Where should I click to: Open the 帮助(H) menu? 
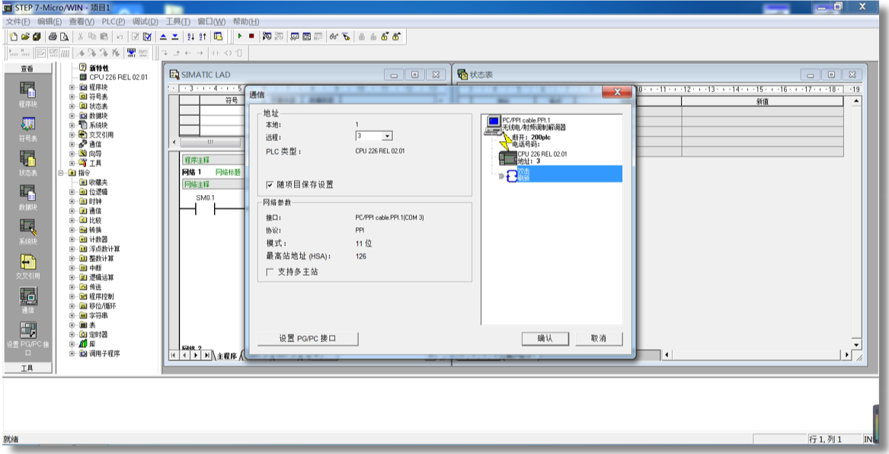coord(246,21)
